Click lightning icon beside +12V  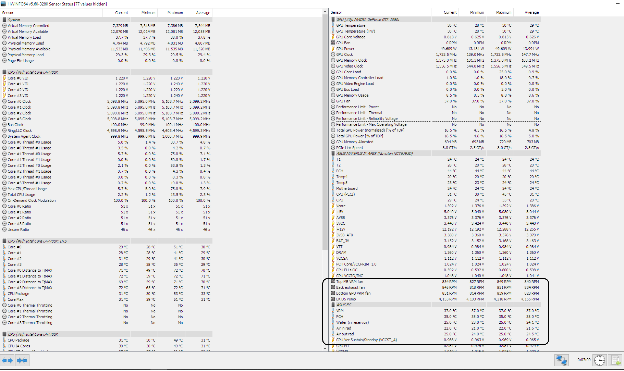tap(333, 229)
